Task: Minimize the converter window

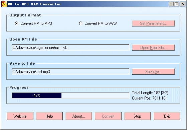Action: pyautogui.click(x=171, y=4)
